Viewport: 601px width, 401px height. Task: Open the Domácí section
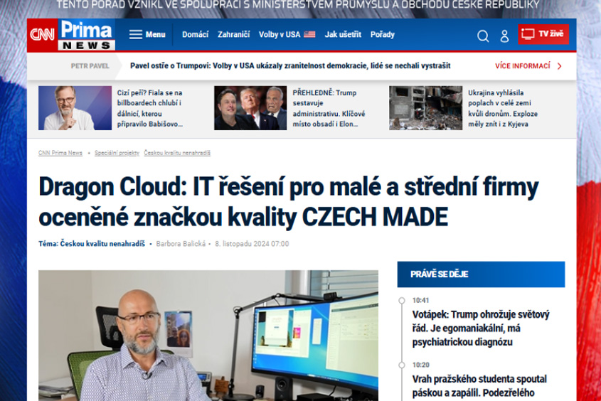(195, 35)
